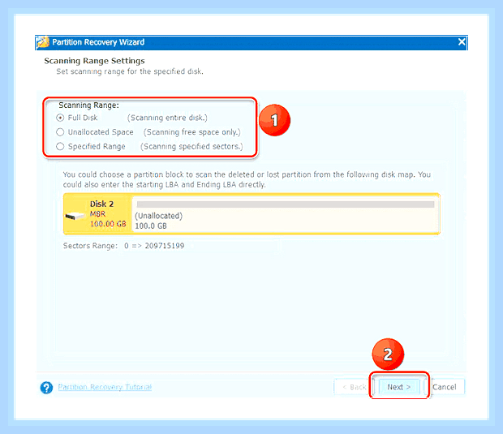Image resolution: width=503 pixels, height=434 pixels.
Task: Click the "(Scanning specified sectors.)" description
Action: pos(191,147)
